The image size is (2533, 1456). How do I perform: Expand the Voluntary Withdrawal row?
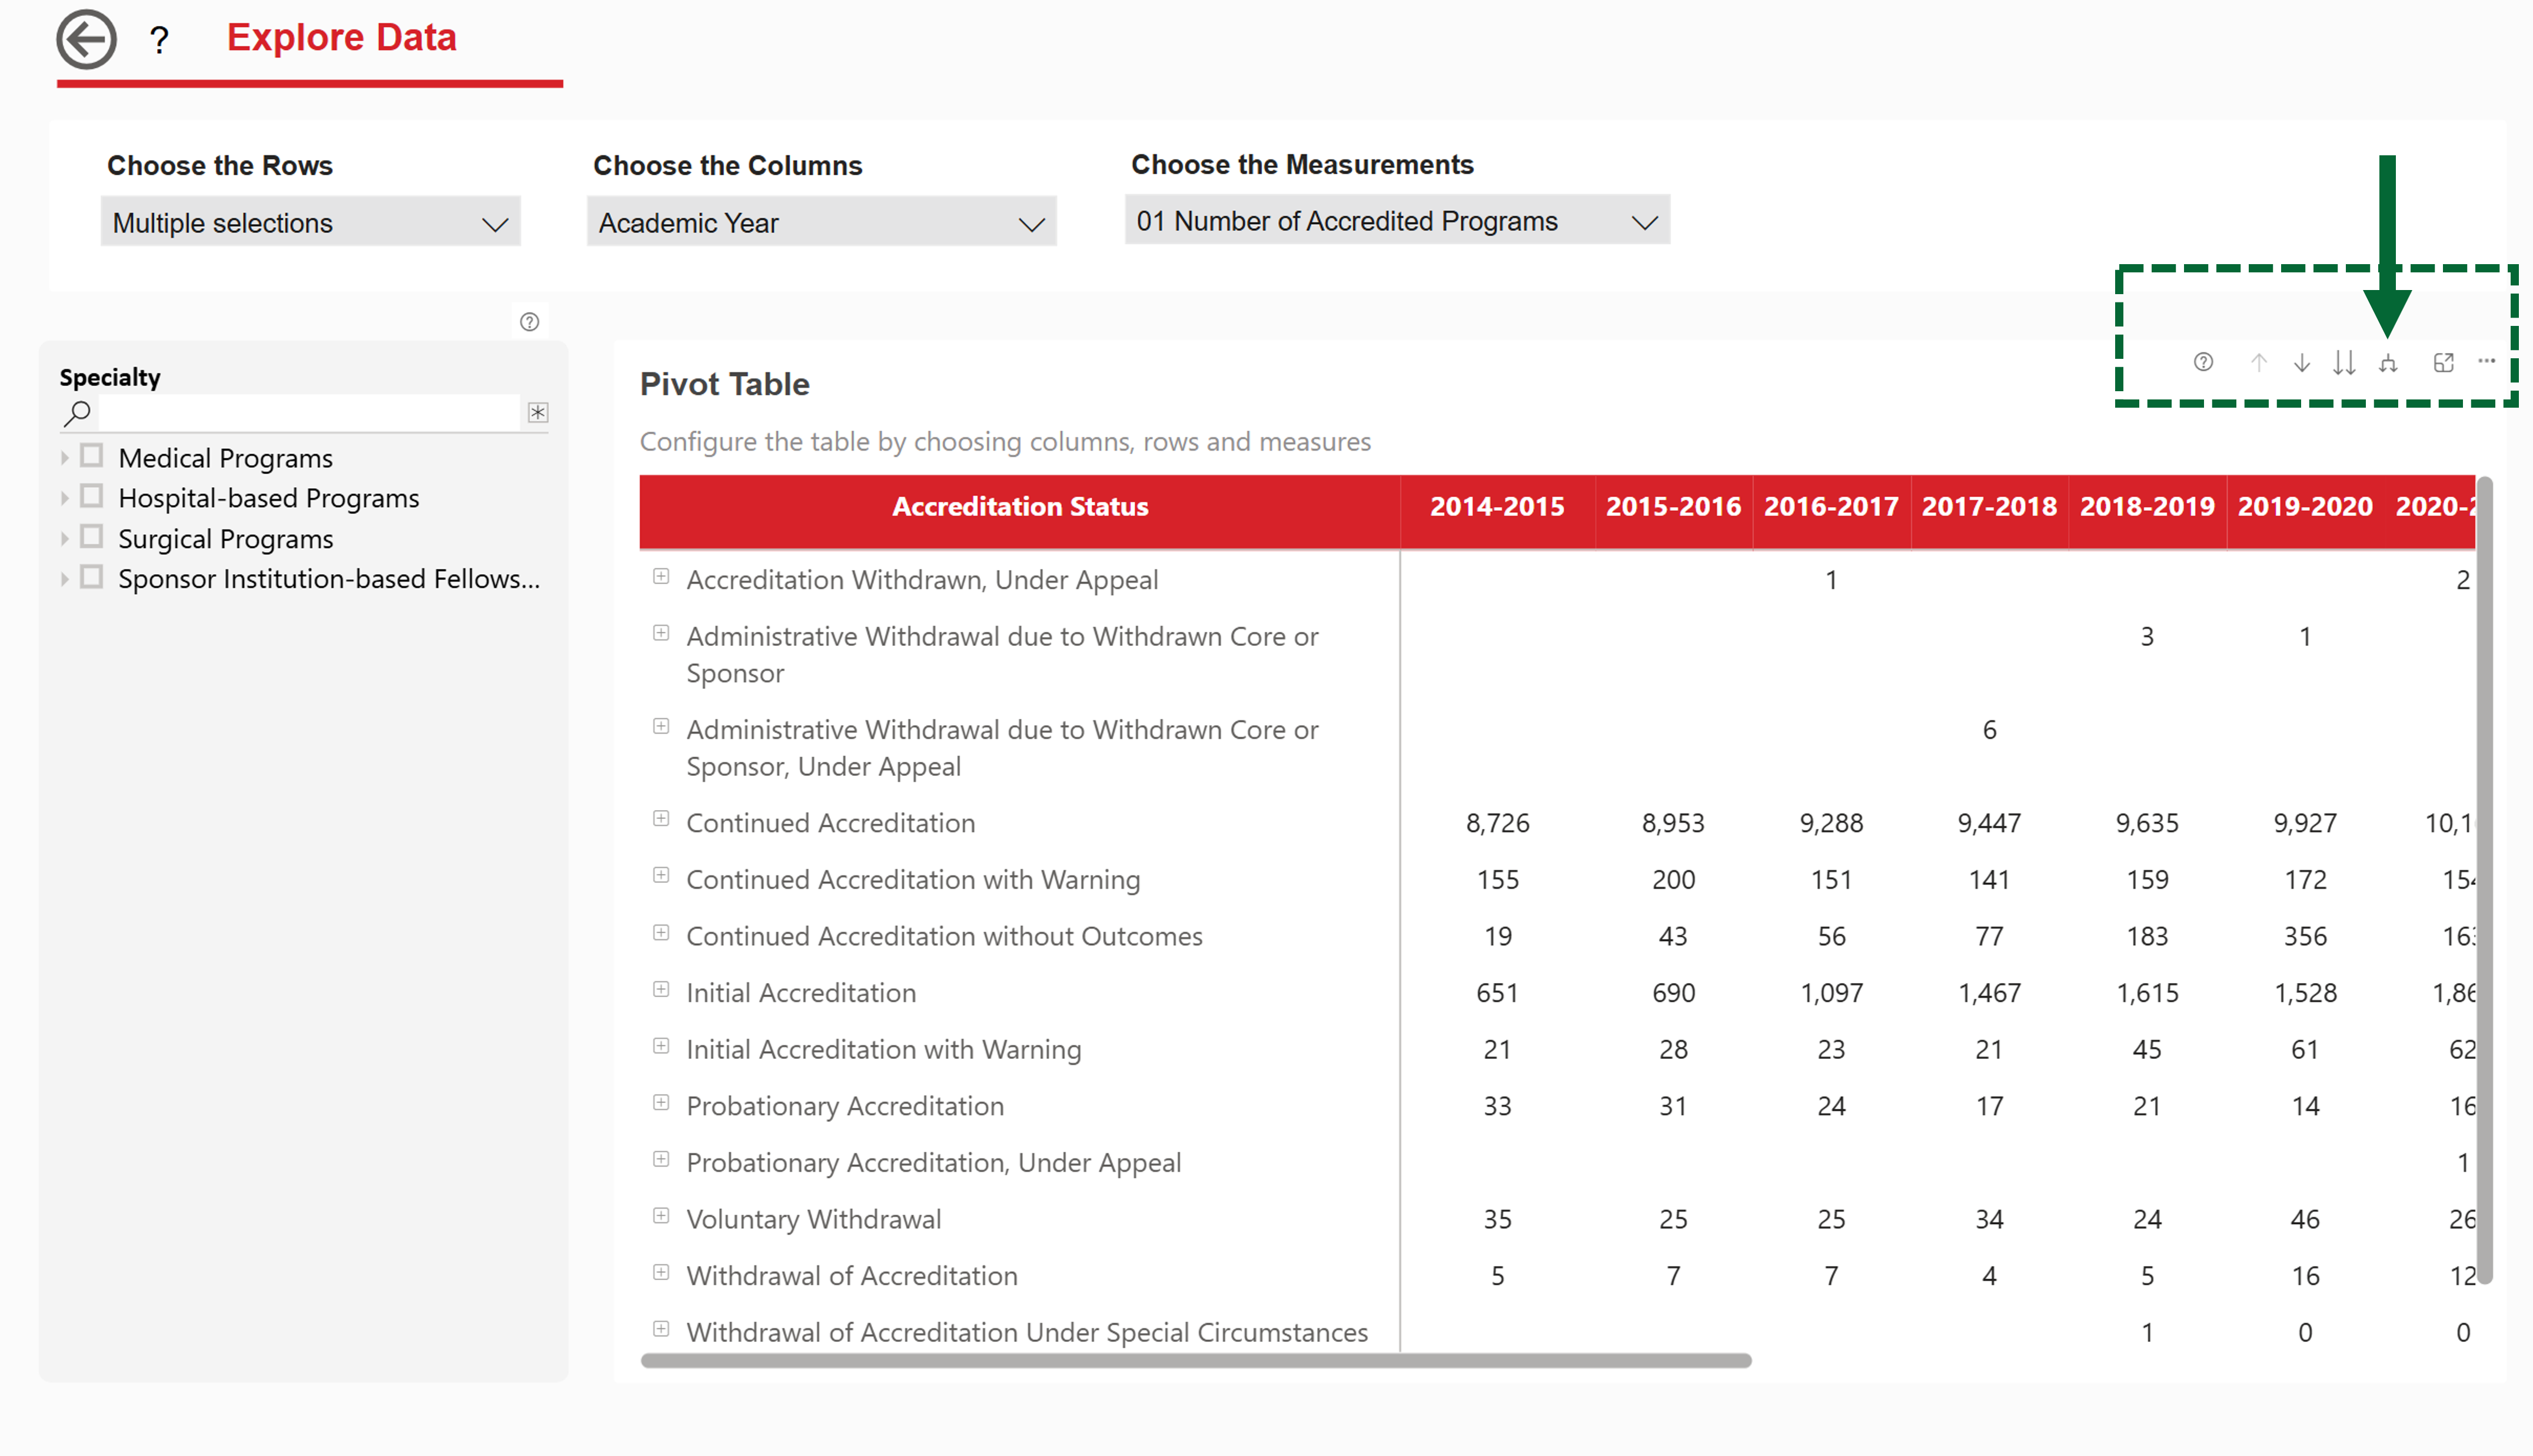tap(661, 1216)
